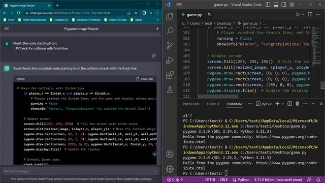The width and height of the screenshot is (325, 183).
Task: Click the Desktop breadcrumb segment
Action: [x=224, y=23]
